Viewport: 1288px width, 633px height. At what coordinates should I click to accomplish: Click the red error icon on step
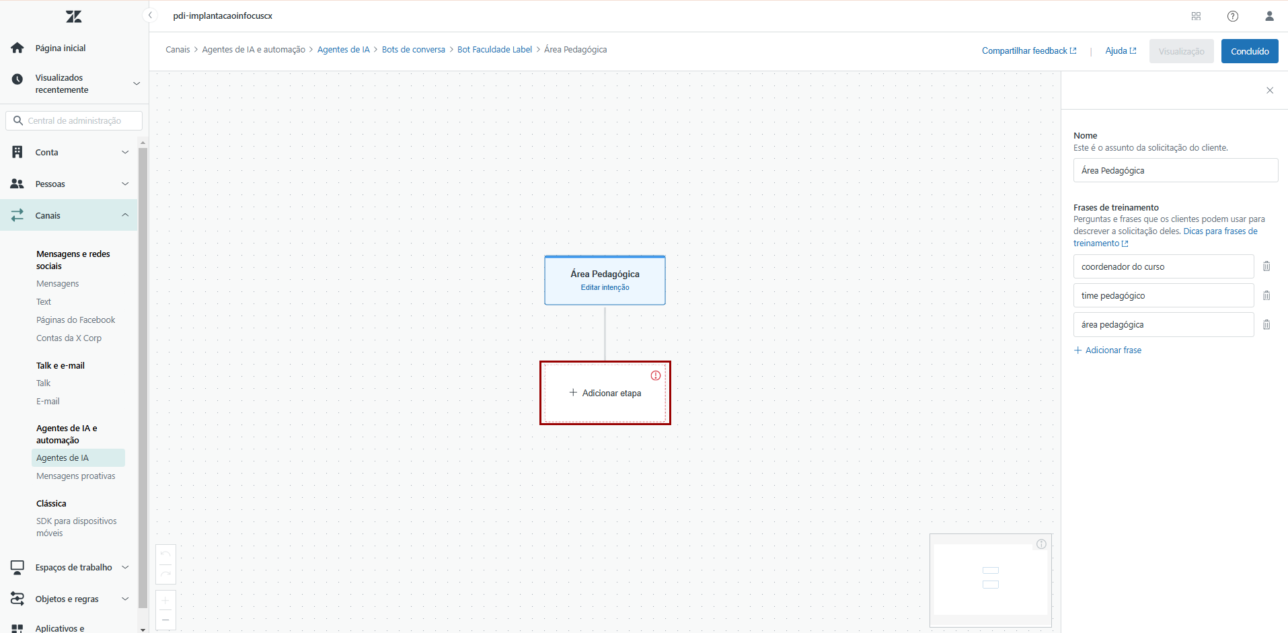655,375
